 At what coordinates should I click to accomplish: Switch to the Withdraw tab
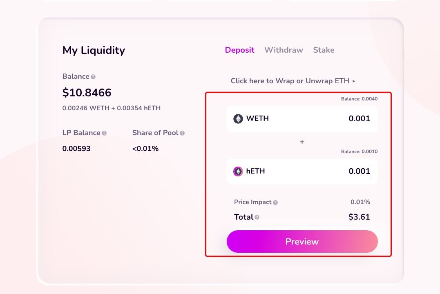[284, 50]
